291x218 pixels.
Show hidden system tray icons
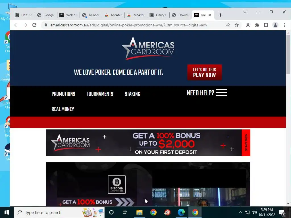240,212
